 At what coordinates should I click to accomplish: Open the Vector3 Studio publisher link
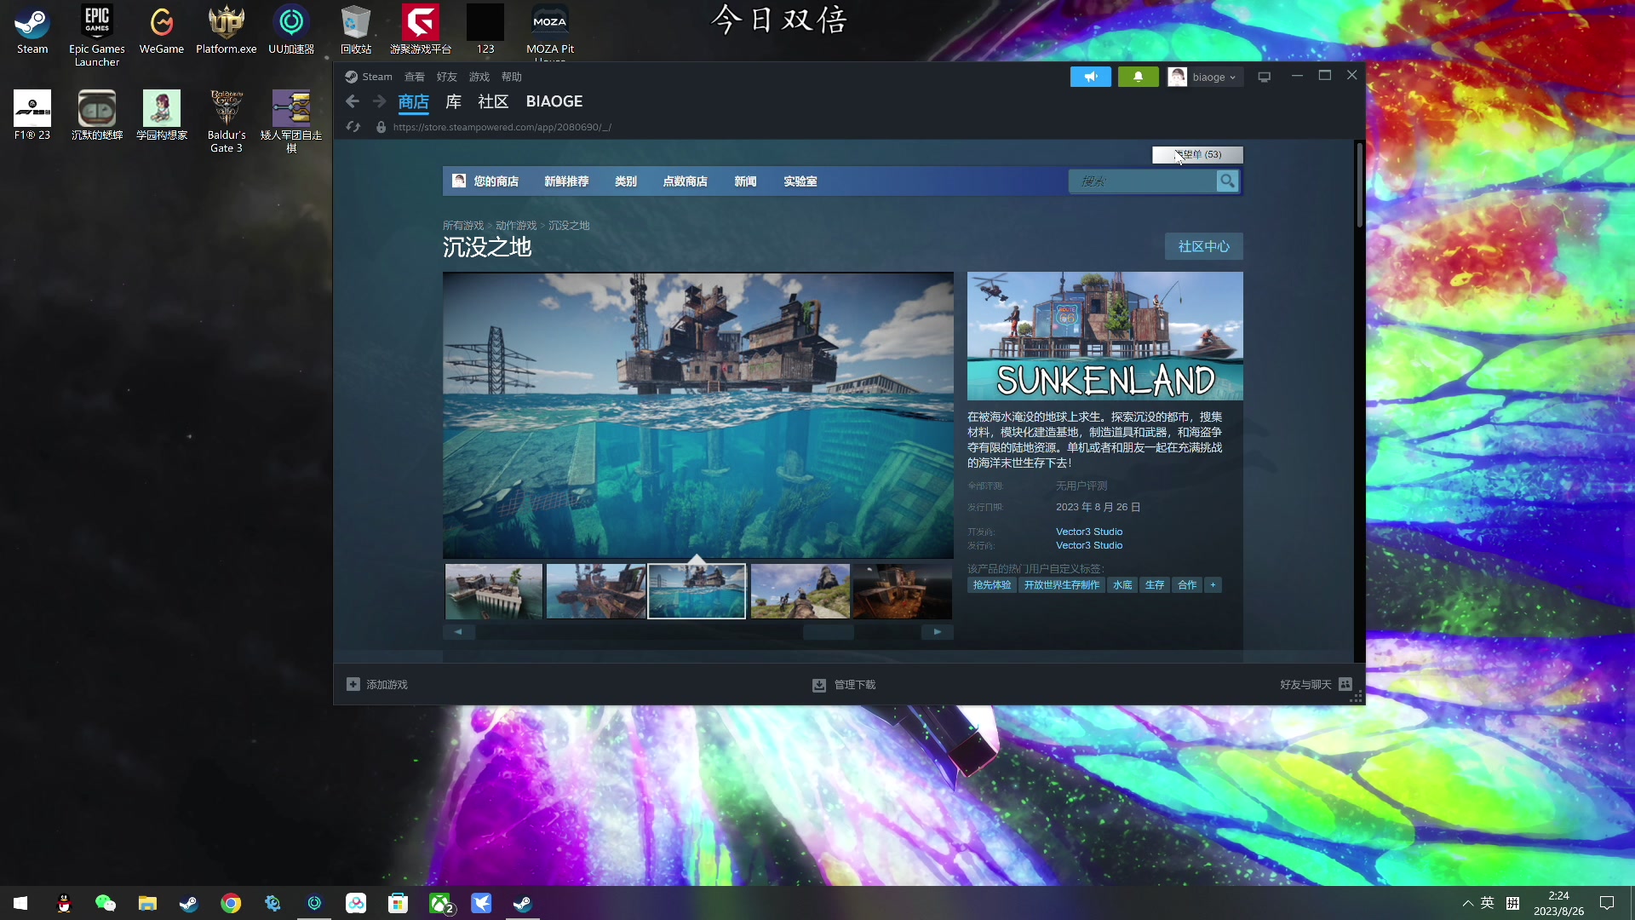coord(1089,545)
